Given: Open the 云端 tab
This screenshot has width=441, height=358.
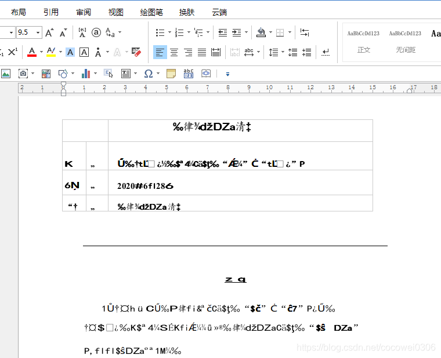Looking at the screenshot, I should 219,12.
